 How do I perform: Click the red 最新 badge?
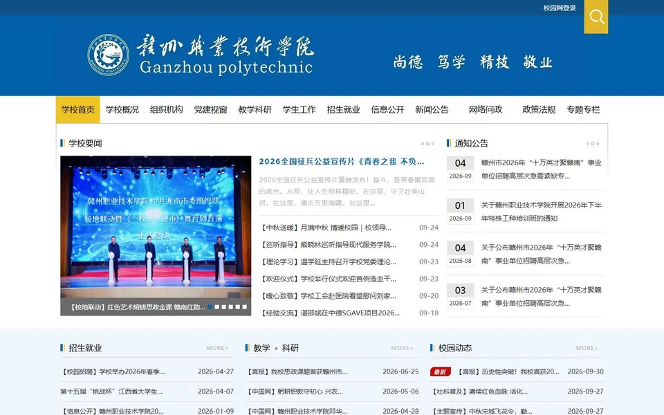[x=440, y=372]
